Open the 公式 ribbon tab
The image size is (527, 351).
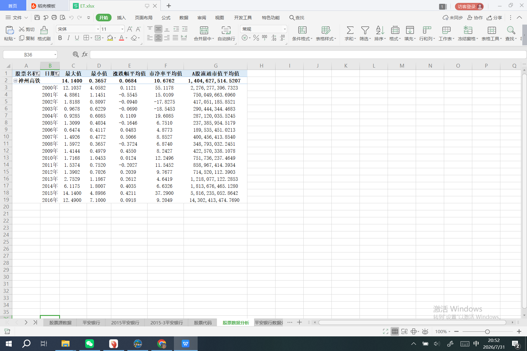pyautogui.click(x=166, y=18)
